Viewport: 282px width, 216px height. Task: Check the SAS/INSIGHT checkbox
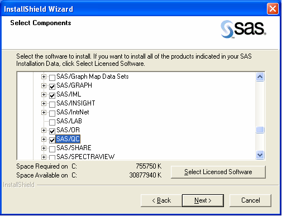pyautogui.click(x=52, y=104)
